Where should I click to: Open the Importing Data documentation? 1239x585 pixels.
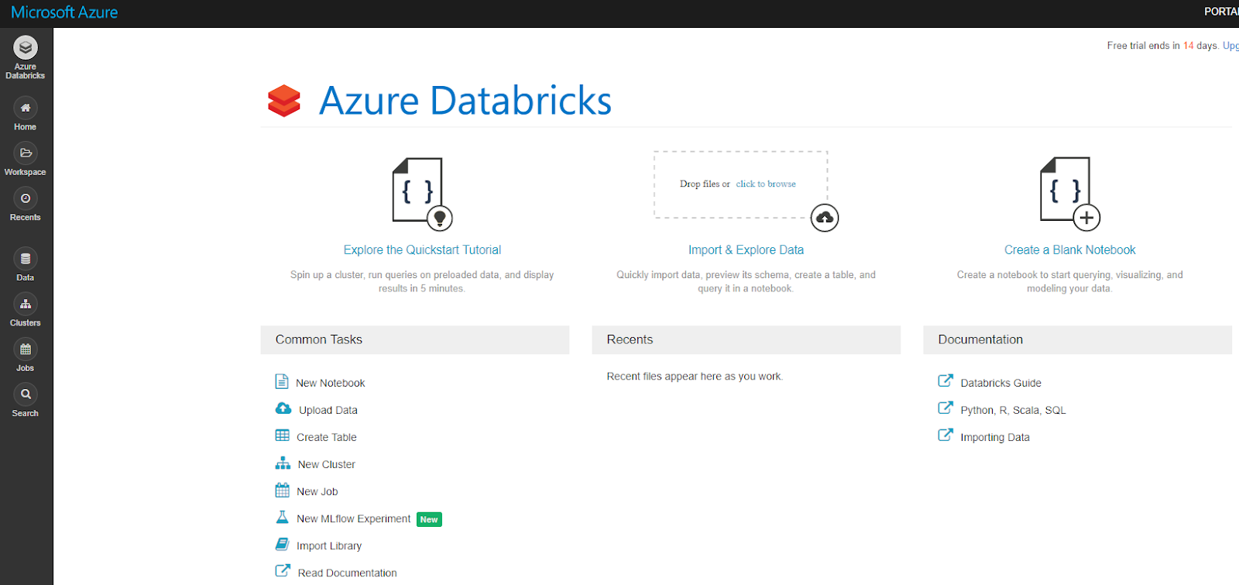pos(995,437)
